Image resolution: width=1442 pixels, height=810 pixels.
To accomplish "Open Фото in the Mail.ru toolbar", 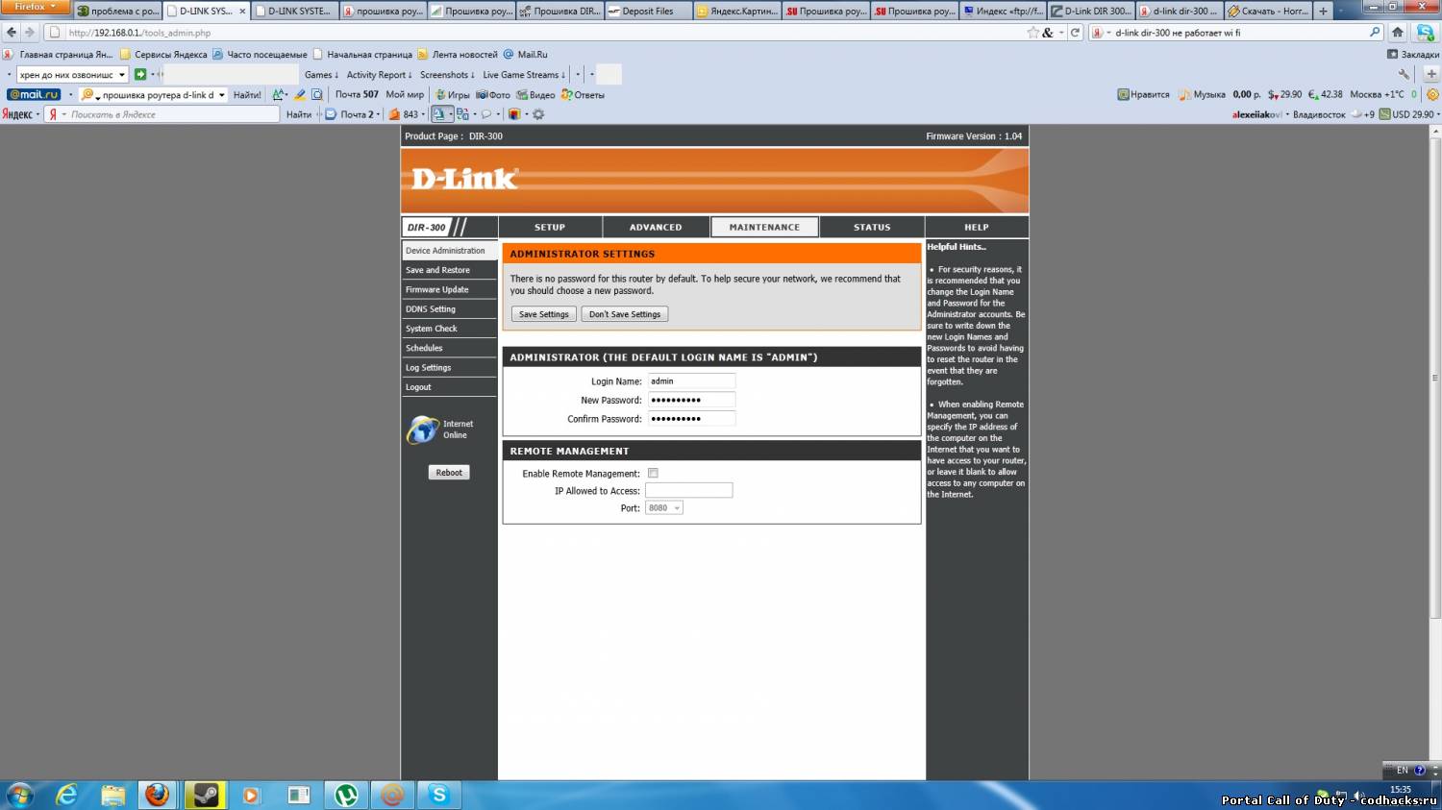I will coord(493,95).
